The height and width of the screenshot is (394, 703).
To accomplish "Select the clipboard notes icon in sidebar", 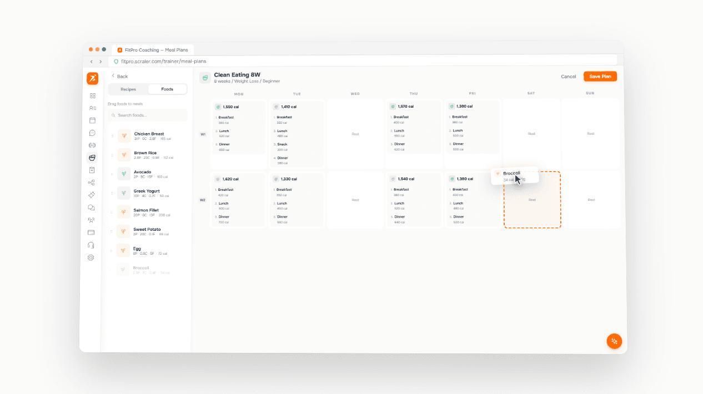I will coord(91,171).
